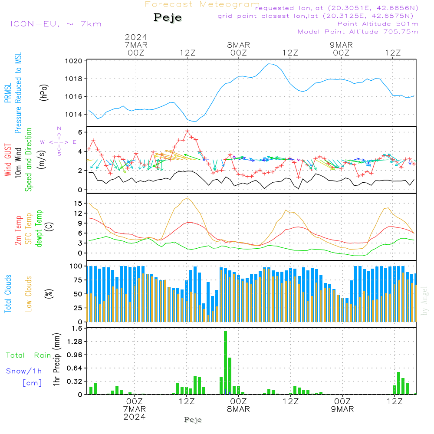The image size is (434, 434).
Task: Click the 'Speed and Direction' green label
Action: (x=28, y=160)
